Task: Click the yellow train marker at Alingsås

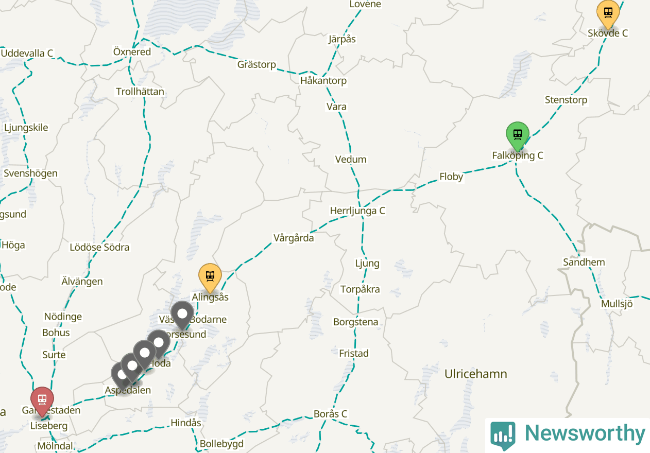Action: (210, 278)
